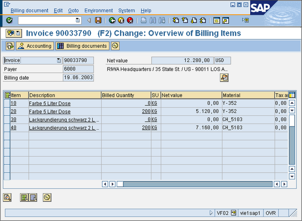
Task: Click the red Cancel icon
Action: (130, 20)
